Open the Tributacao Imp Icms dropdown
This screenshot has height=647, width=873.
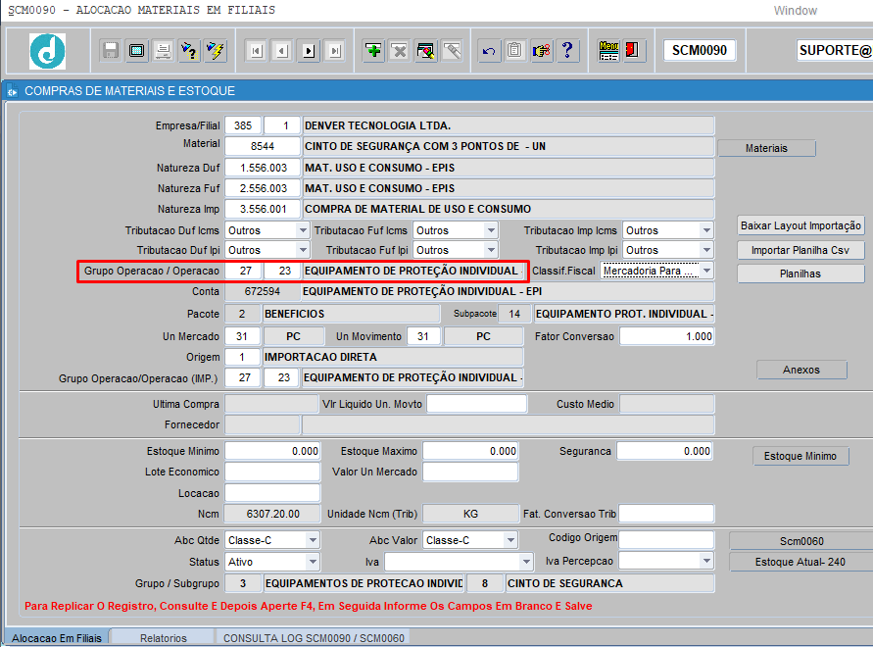(x=706, y=230)
